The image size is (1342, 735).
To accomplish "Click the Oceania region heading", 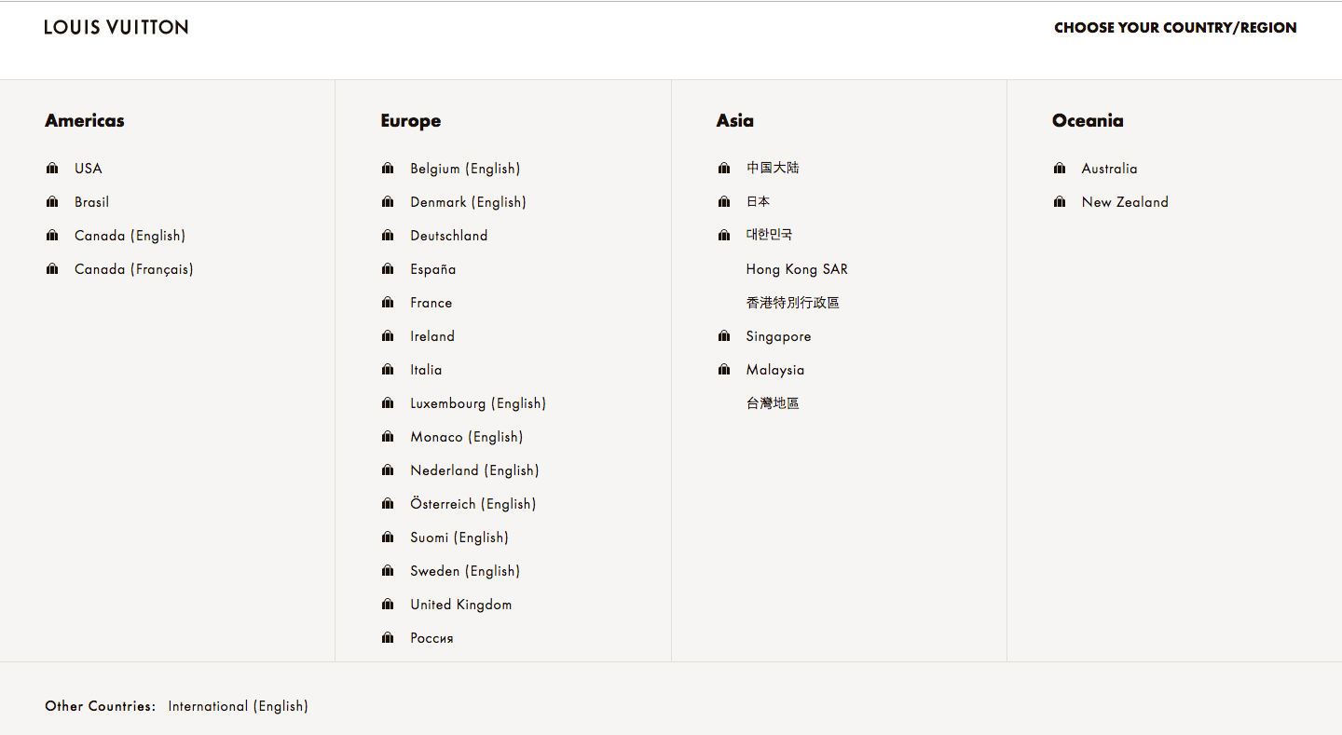I will pos(1088,121).
